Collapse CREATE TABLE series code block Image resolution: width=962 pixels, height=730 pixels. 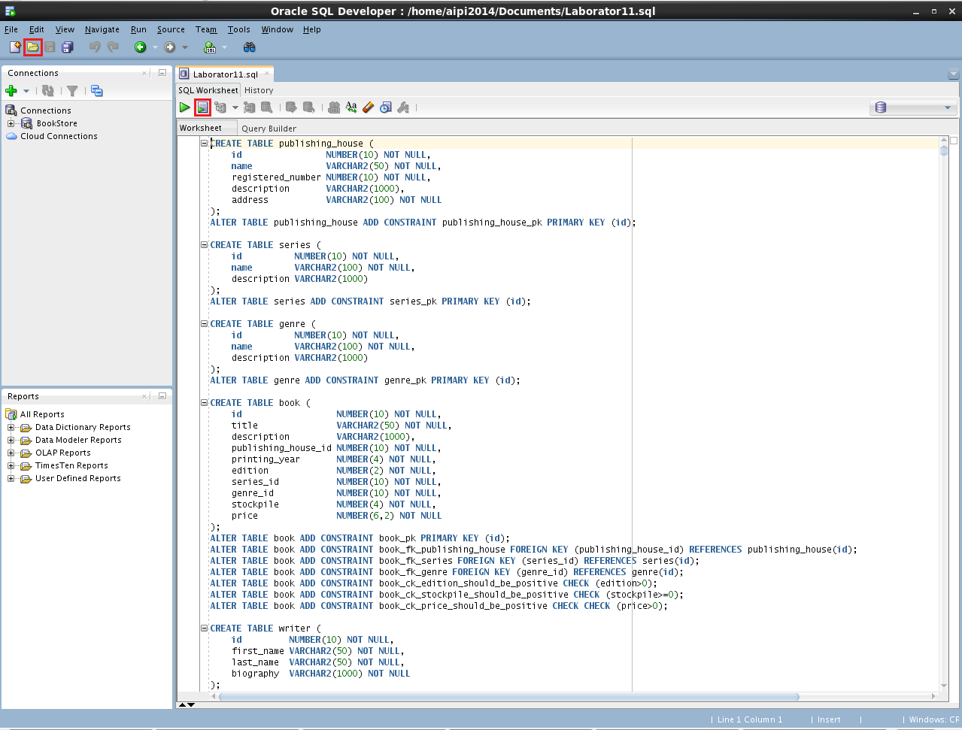[x=204, y=244]
